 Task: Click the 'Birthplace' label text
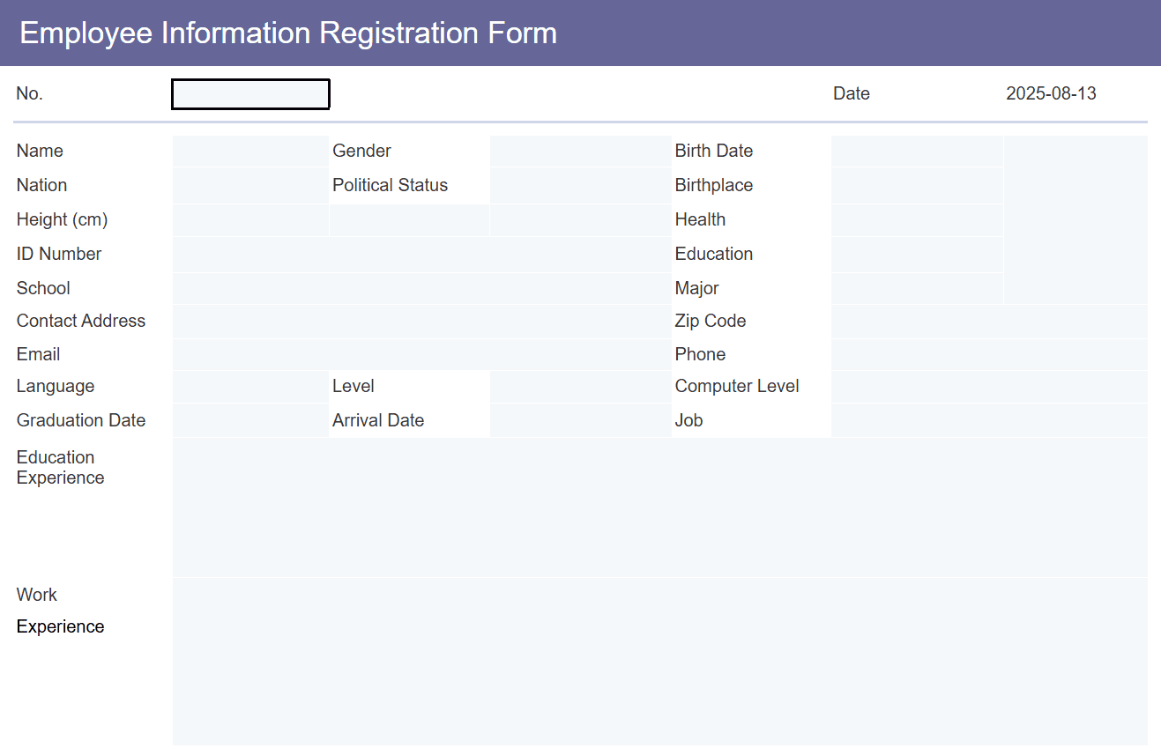pos(714,185)
